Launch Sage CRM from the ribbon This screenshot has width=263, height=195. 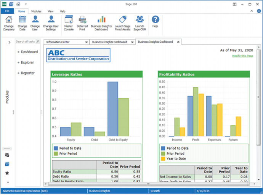click(140, 20)
